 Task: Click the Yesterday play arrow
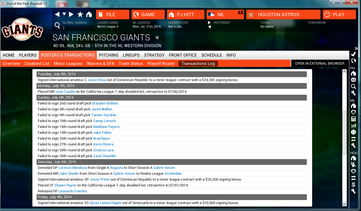[209, 23]
